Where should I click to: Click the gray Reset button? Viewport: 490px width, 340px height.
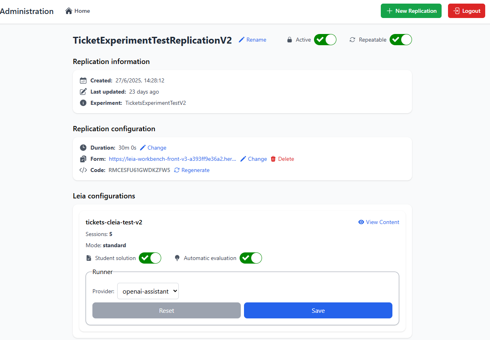(x=166, y=310)
